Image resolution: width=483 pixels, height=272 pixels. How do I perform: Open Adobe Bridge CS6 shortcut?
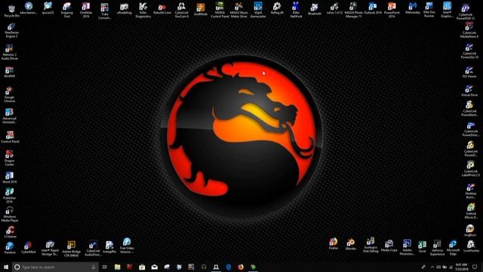[x=71, y=249]
